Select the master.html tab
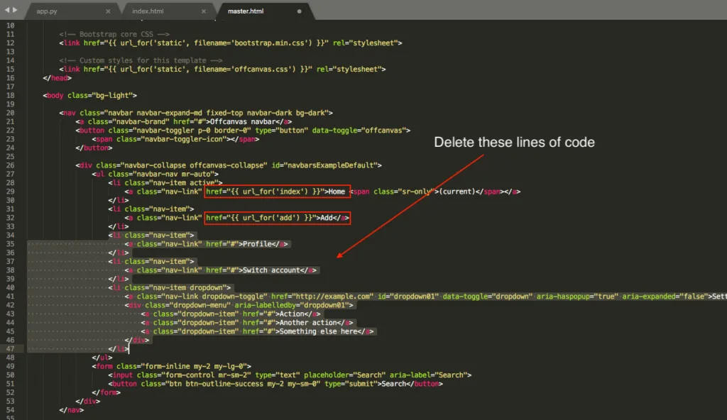The image size is (727, 420). coord(245,11)
